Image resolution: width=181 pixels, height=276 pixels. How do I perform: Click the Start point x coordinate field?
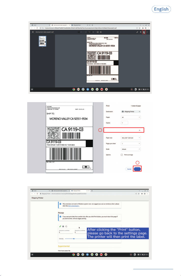[66, 232]
